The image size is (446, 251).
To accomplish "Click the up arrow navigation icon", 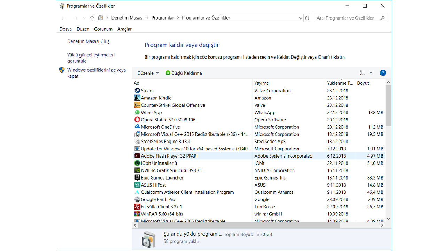I will (92, 18).
